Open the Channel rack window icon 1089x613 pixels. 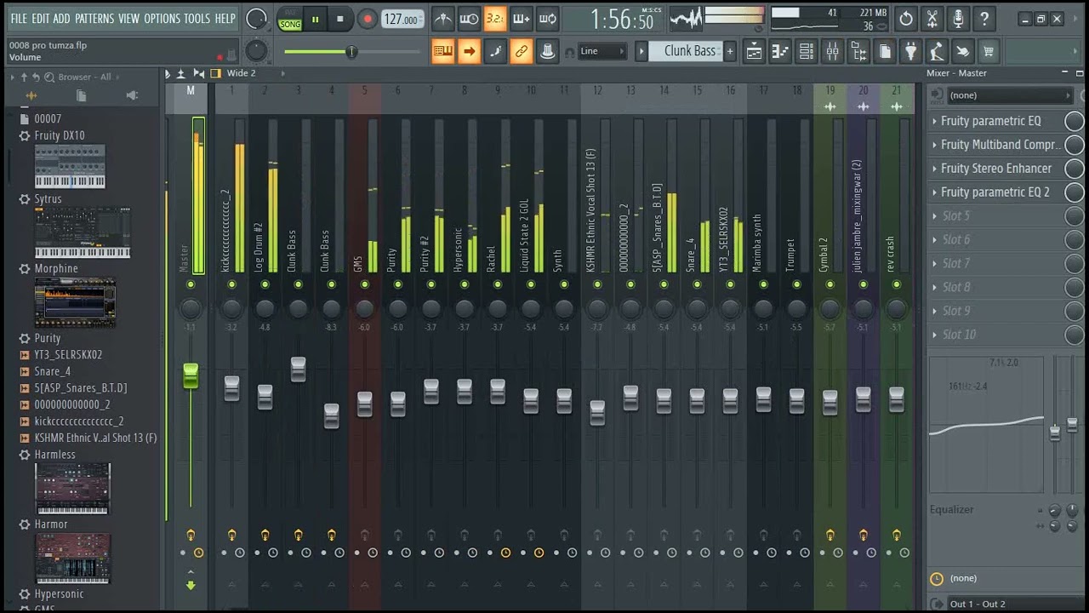(807, 51)
